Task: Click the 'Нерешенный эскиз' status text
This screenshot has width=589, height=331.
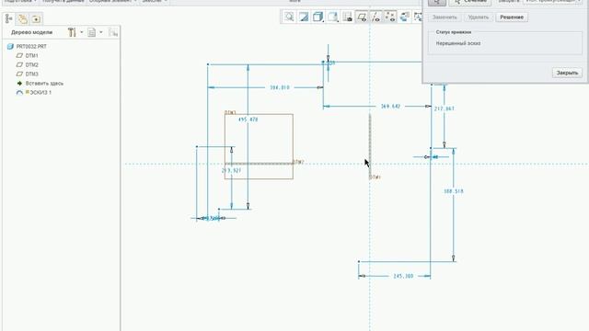Action: 458,43
